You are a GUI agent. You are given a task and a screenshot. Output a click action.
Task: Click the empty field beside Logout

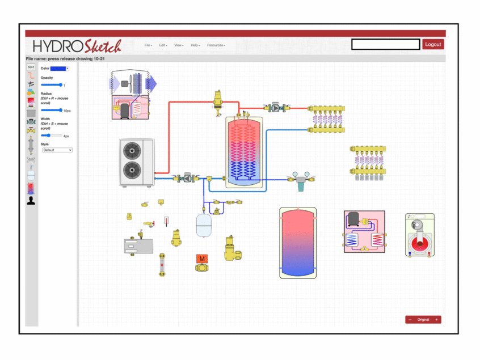coord(385,44)
